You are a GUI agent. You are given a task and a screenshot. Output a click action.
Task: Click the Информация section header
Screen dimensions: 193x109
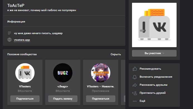click(16, 22)
